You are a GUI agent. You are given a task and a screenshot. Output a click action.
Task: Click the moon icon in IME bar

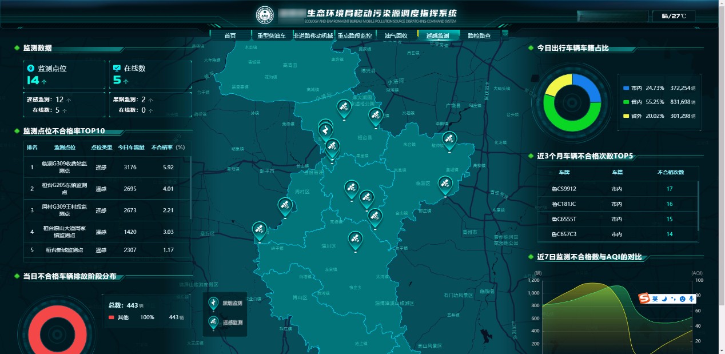pyautogui.click(x=664, y=299)
